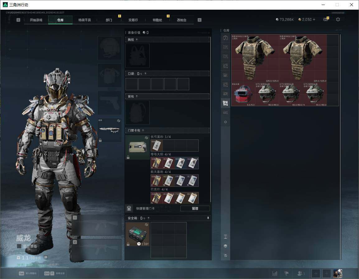Click help icon next to 口袋

pyautogui.click(x=145, y=73)
